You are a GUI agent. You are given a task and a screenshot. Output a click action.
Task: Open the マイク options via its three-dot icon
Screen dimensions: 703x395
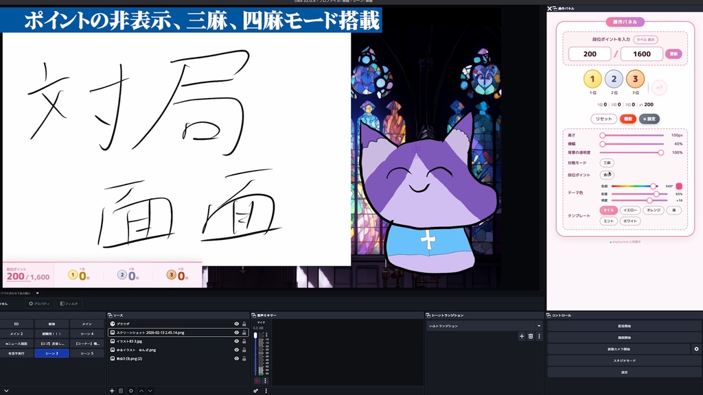pyautogui.click(x=266, y=381)
